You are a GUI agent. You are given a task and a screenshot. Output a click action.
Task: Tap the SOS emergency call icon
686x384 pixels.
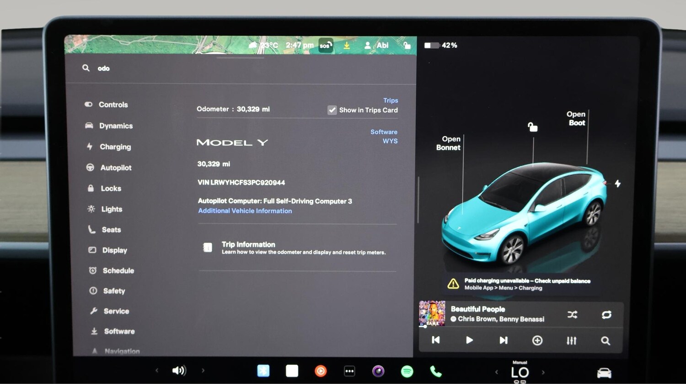point(325,45)
